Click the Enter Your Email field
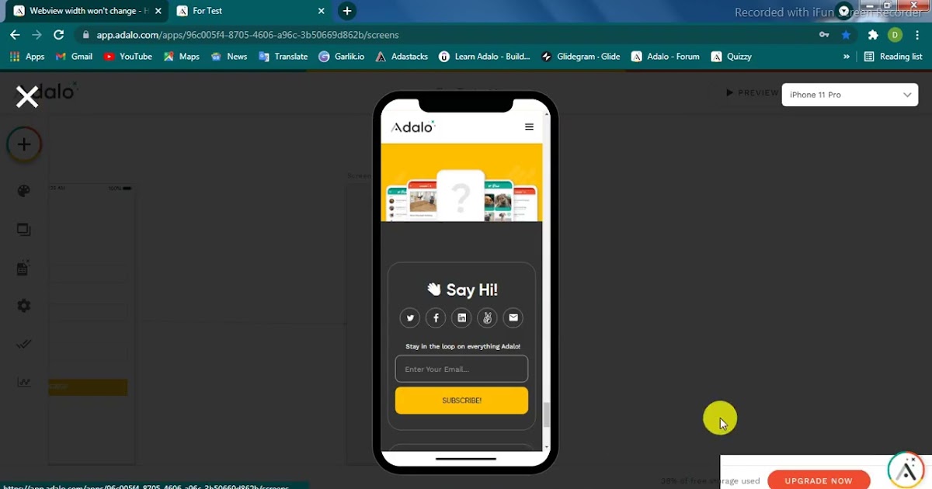Screen dimensions: 932x489 click(x=461, y=369)
